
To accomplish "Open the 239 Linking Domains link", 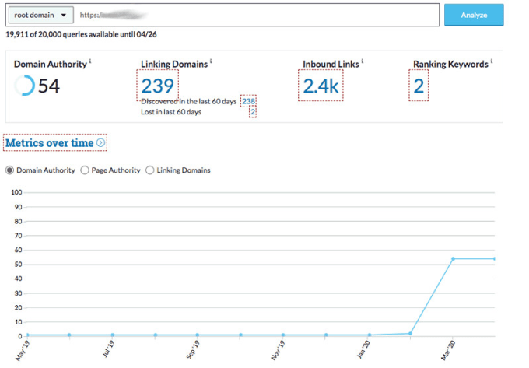I will pyautogui.click(x=157, y=85).
